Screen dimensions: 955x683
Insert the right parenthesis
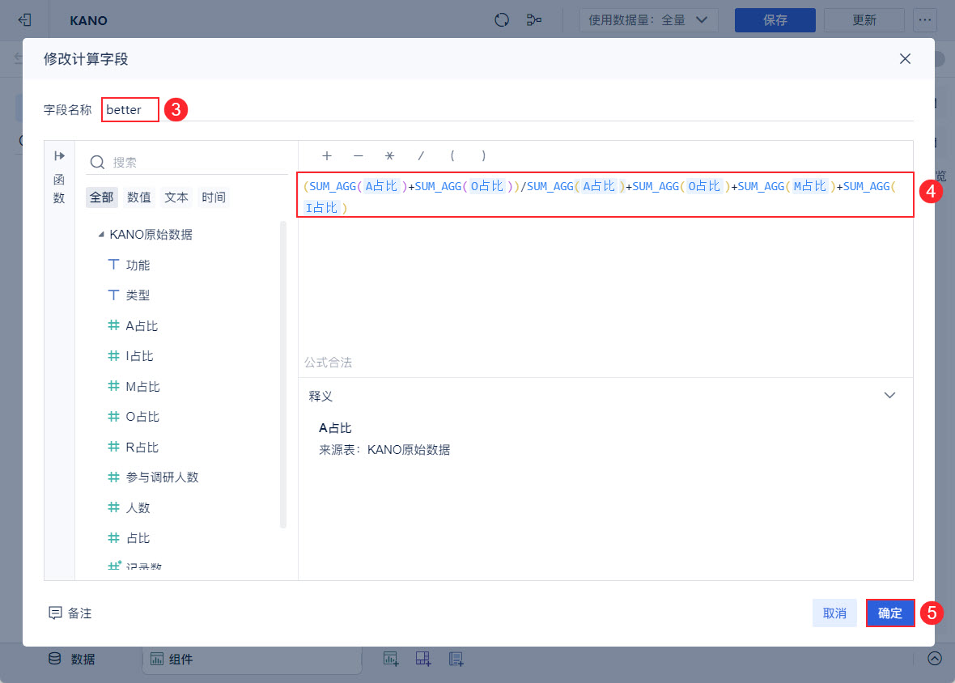tap(484, 156)
